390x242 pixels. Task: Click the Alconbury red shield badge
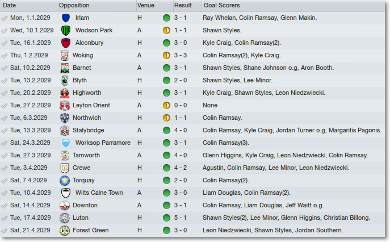[x=66, y=43]
